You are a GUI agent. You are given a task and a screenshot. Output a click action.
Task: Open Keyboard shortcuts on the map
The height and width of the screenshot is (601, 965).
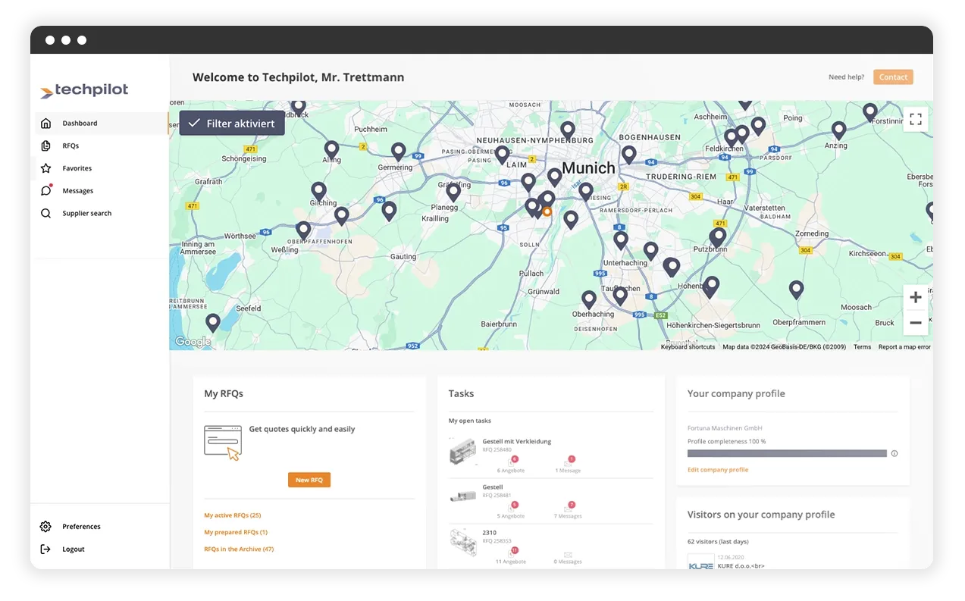click(688, 347)
